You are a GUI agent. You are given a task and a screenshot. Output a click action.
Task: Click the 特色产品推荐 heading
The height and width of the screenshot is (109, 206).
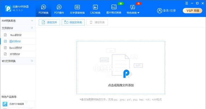point(9,97)
